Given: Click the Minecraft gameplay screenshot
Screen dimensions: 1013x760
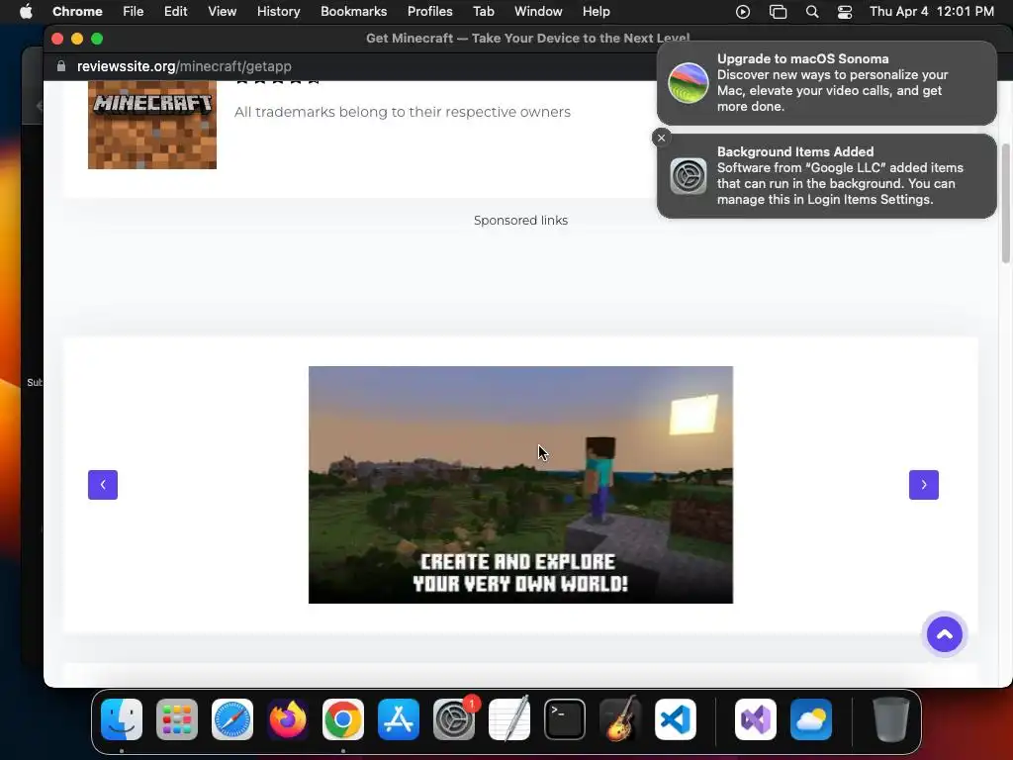Looking at the screenshot, I should [520, 485].
